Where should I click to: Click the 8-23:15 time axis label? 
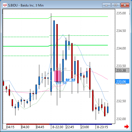coord(102,127)
